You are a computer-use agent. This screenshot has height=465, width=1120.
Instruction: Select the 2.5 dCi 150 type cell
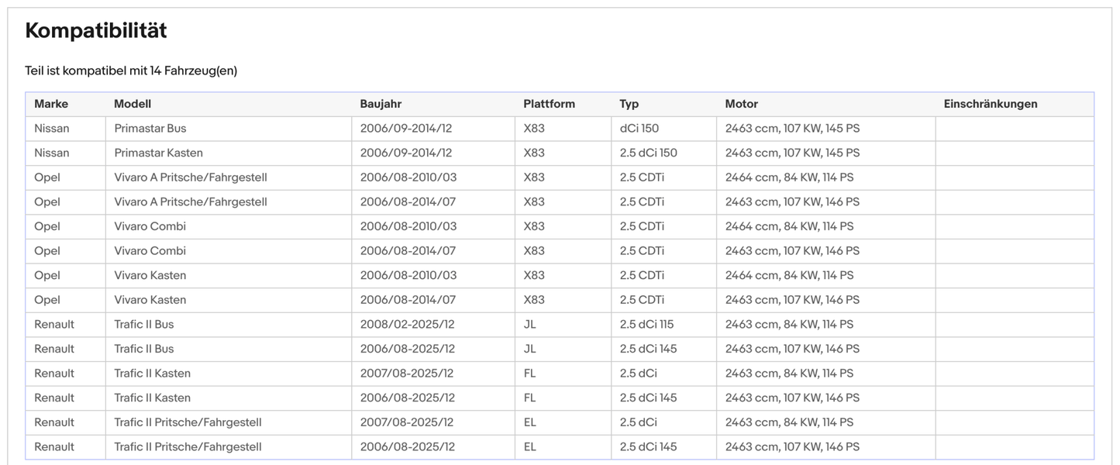tap(648, 153)
